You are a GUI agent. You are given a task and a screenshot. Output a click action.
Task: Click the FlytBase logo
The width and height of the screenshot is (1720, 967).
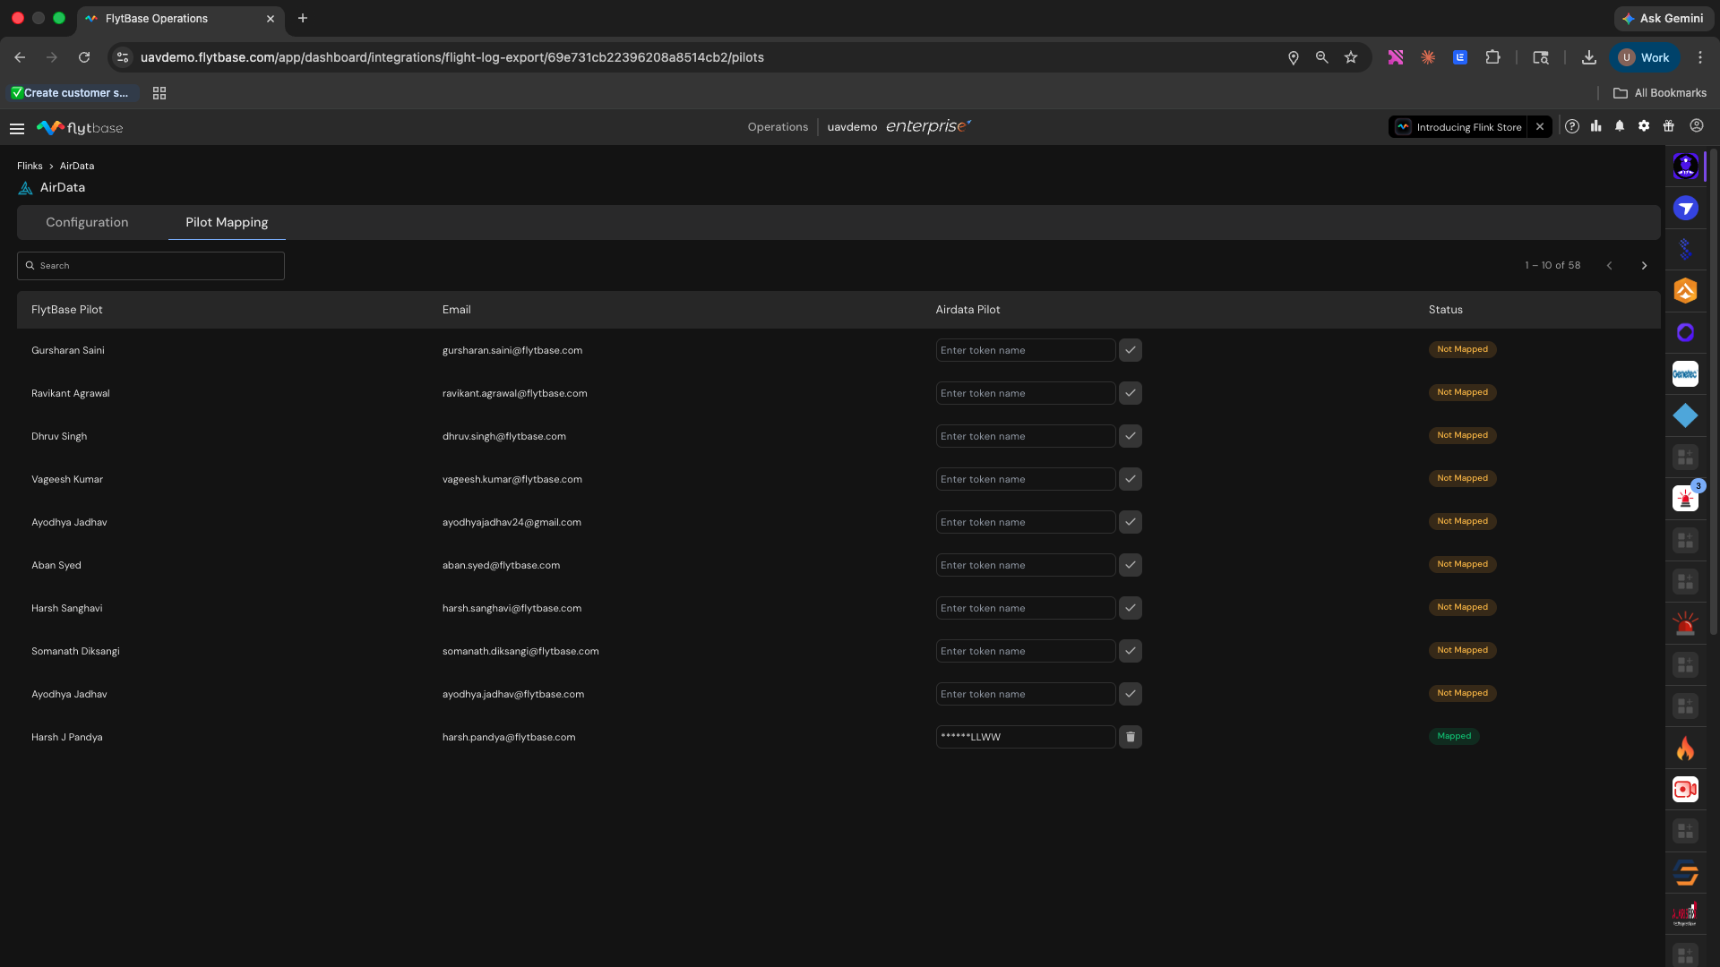pyautogui.click(x=80, y=128)
